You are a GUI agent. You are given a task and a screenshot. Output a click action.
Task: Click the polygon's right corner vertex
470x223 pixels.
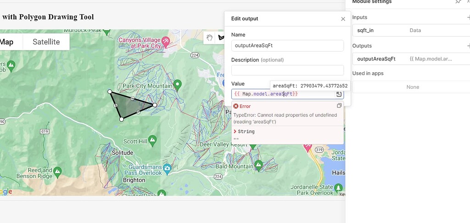(x=155, y=105)
